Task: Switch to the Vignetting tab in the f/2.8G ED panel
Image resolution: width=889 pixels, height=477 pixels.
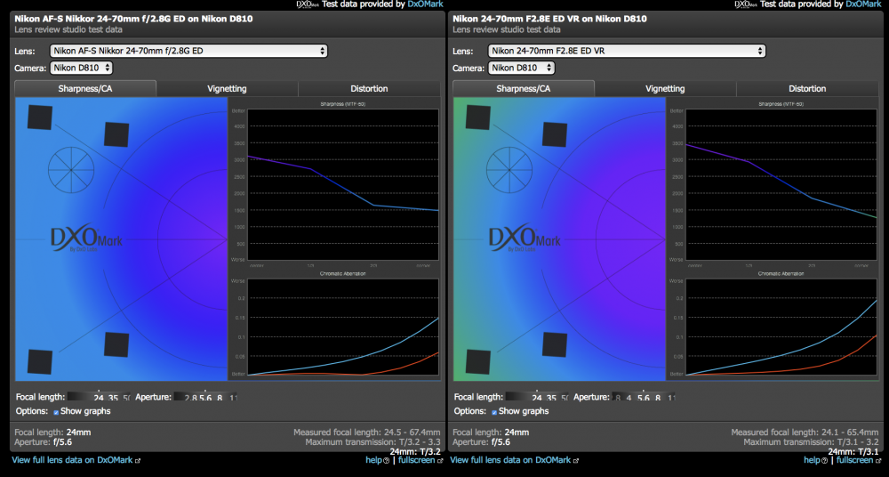Action: pyautogui.click(x=227, y=89)
